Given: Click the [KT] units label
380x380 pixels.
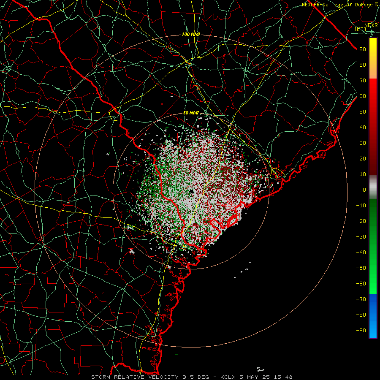Looking at the screenshot, I should click(361, 29).
